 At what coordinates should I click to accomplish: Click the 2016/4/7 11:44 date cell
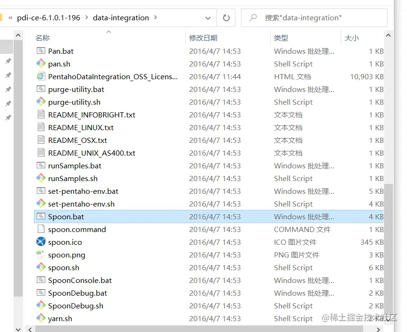click(215, 76)
